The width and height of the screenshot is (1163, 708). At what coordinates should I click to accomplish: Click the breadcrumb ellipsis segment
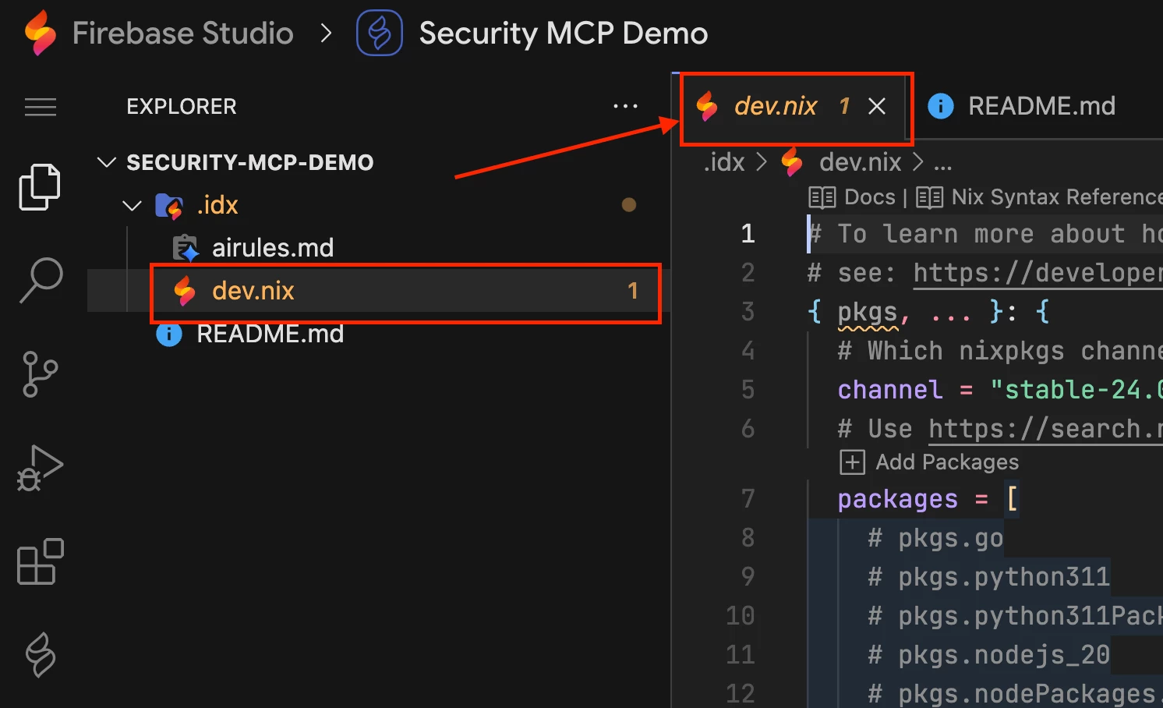pyautogui.click(x=943, y=164)
